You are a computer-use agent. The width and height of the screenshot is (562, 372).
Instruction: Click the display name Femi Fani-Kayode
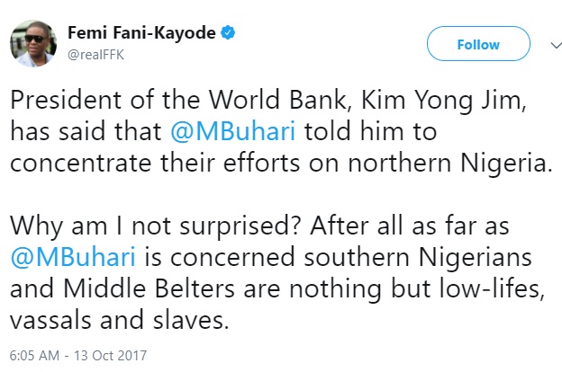tap(142, 33)
